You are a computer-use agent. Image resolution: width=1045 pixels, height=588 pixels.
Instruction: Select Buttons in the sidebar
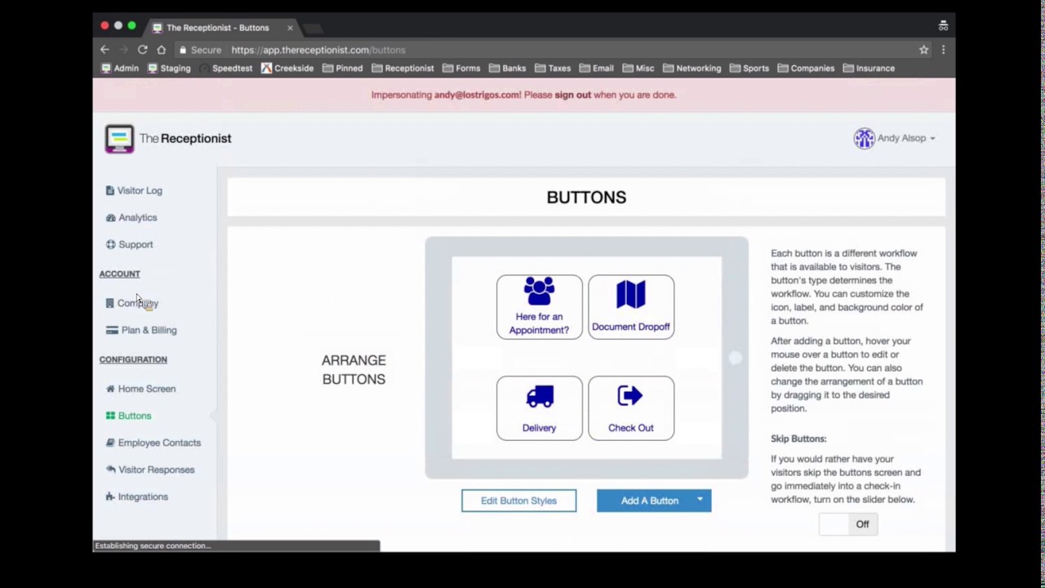128,416
